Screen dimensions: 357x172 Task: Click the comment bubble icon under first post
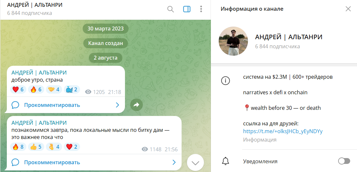click(15, 105)
